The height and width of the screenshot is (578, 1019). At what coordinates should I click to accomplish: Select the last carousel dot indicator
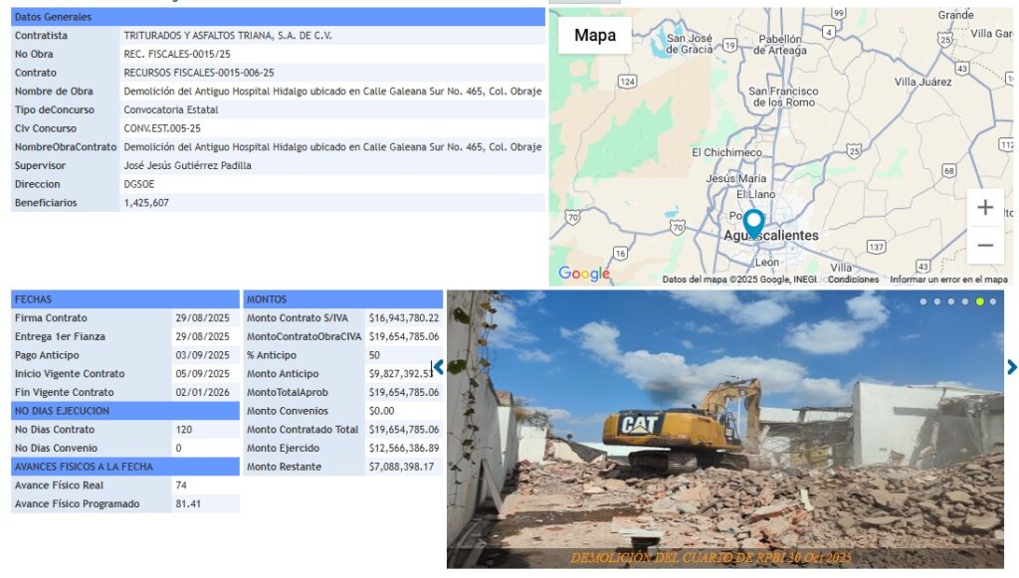point(993,301)
